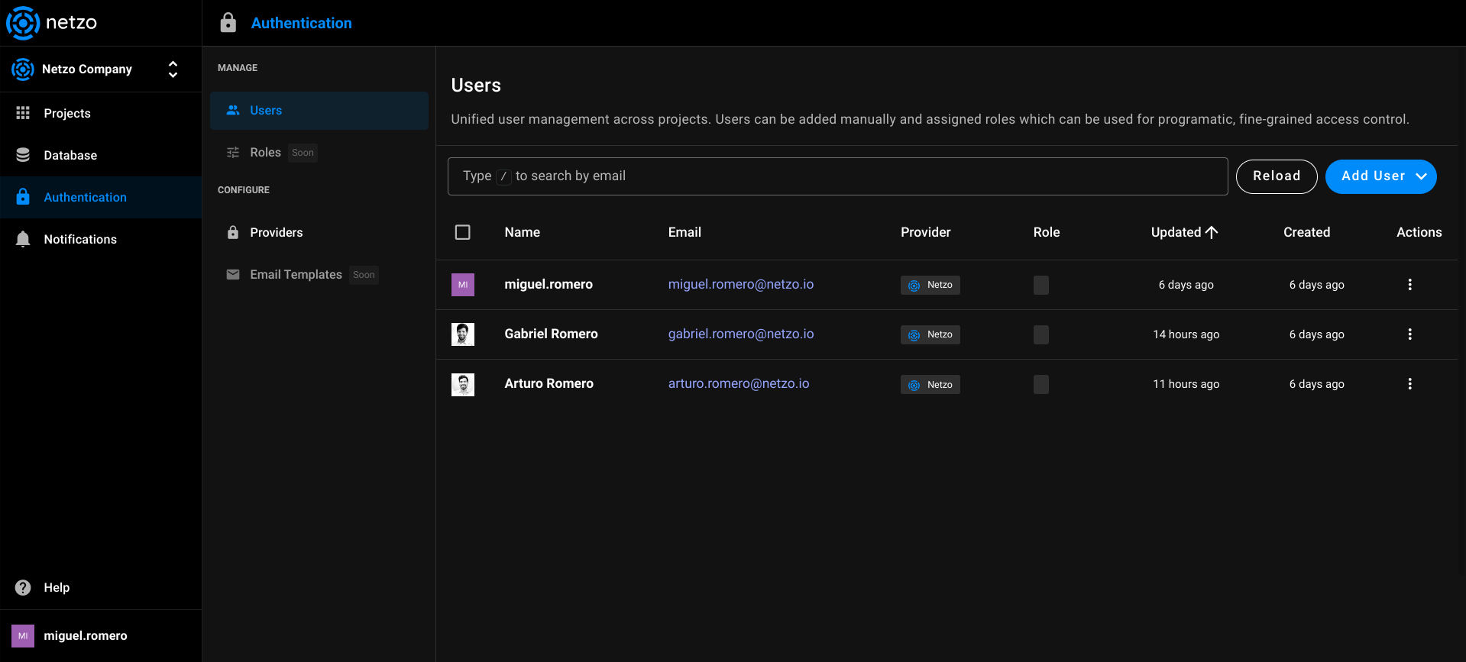The image size is (1466, 662).
Task: Open gabriel.romero@netzo.io email link
Action: [x=740, y=334]
